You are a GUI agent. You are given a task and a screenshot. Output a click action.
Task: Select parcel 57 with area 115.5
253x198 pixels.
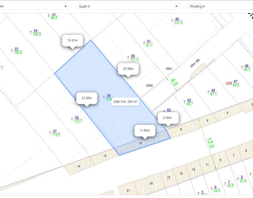pos(56,133)
